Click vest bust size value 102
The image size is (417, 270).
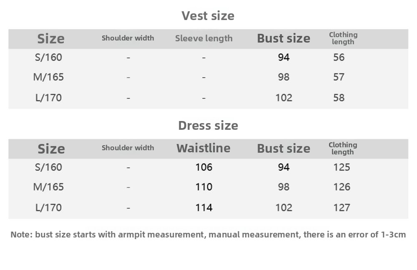pos(284,98)
